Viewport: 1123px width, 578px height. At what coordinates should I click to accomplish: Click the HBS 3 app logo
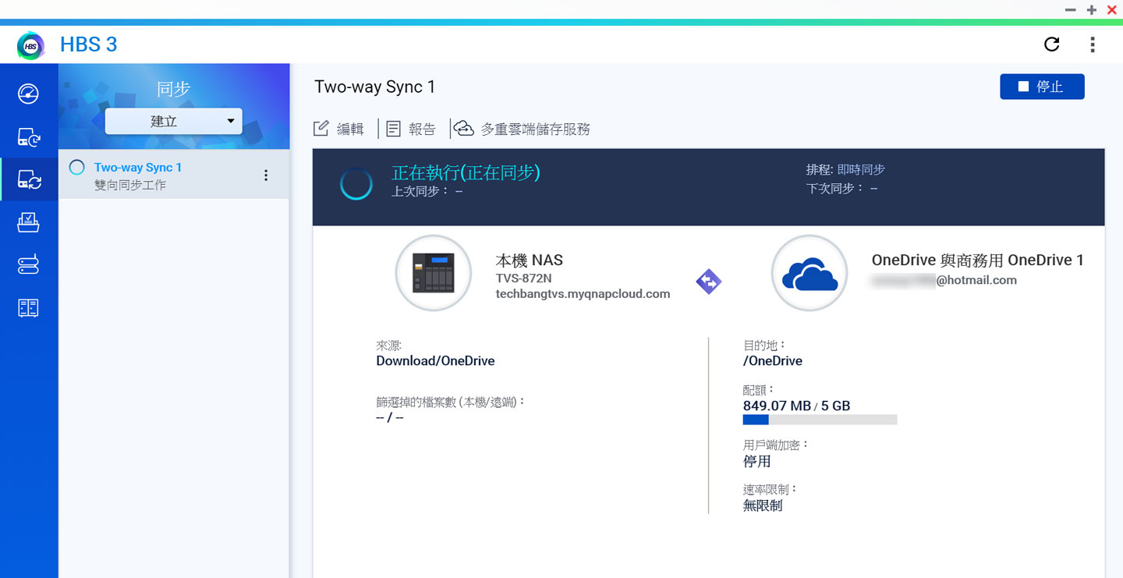[31, 45]
